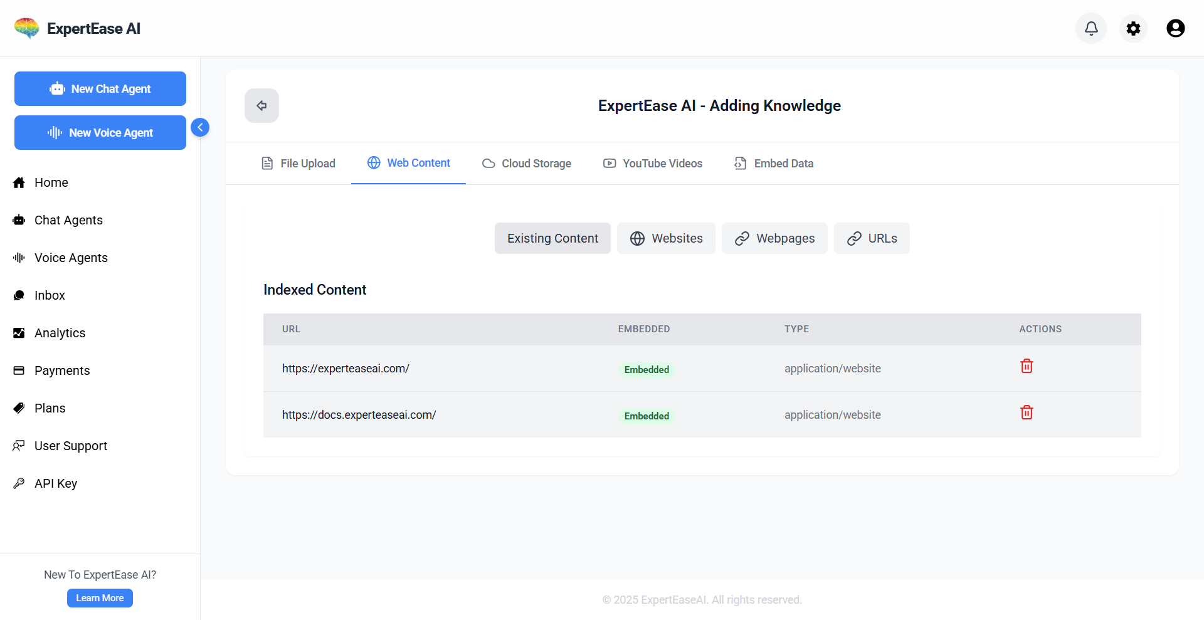
Task: Collapse the sidebar with the chevron
Action: [x=200, y=127]
